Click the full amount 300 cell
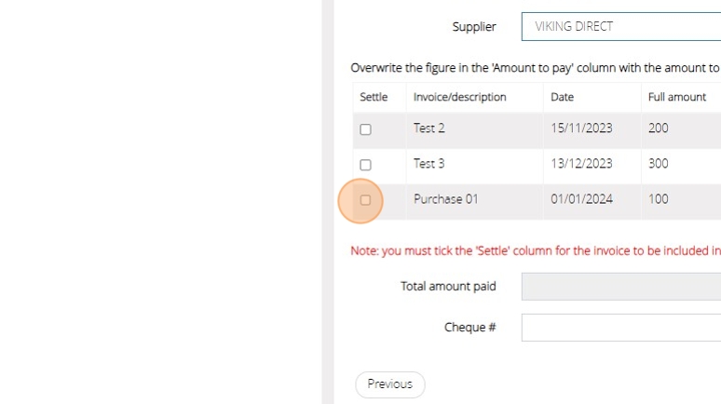Image resolution: width=721 pixels, height=404 pixels. click(659, 164)
